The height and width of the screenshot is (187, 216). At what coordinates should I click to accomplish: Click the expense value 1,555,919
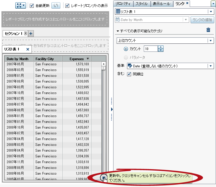(x=82, y=70)
